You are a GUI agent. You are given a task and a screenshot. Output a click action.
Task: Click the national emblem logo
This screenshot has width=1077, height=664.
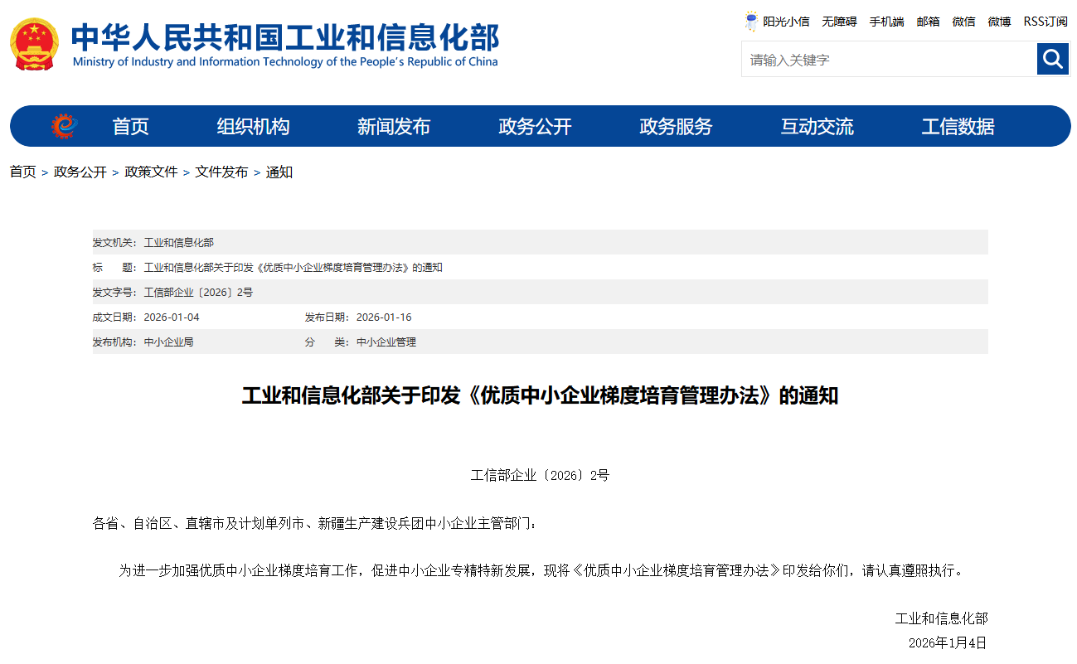coord(34,44)
